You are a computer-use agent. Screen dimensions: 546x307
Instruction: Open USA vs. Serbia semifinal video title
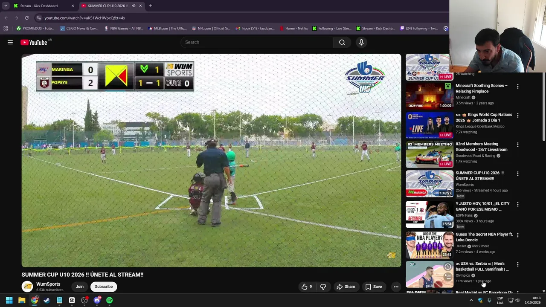pyautogui.click(x=482, y=266)
